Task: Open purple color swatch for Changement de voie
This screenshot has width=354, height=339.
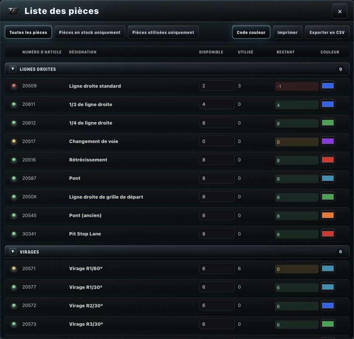Action: point(328,141)
